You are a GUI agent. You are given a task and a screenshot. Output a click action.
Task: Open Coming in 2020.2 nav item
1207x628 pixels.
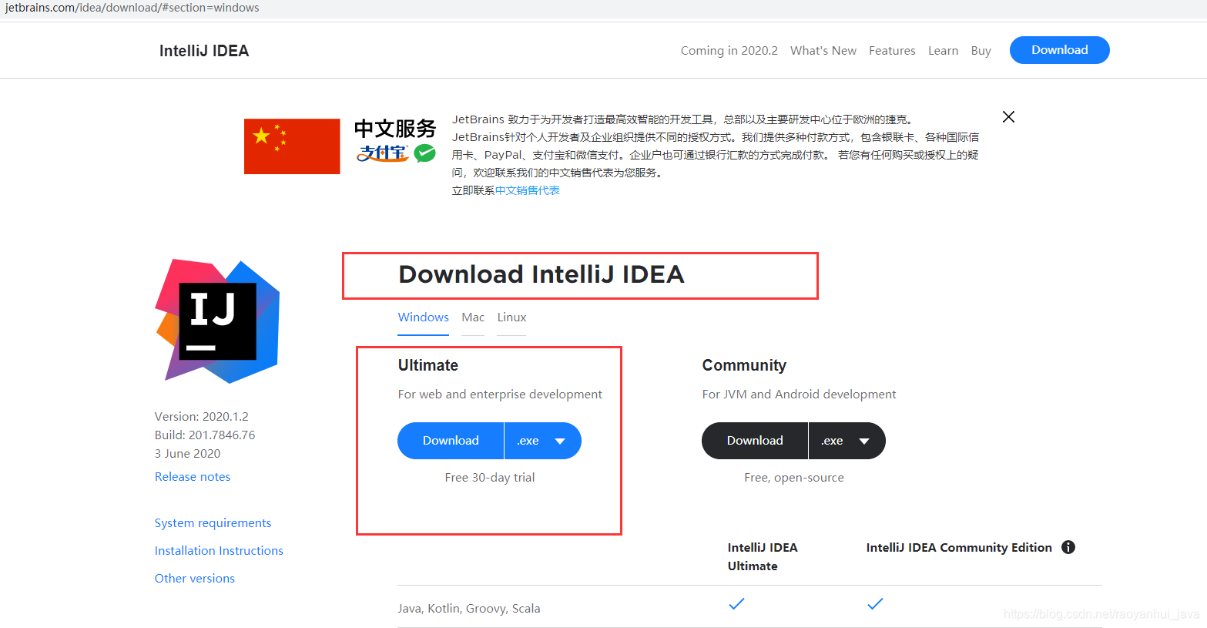tap(729, 51)
